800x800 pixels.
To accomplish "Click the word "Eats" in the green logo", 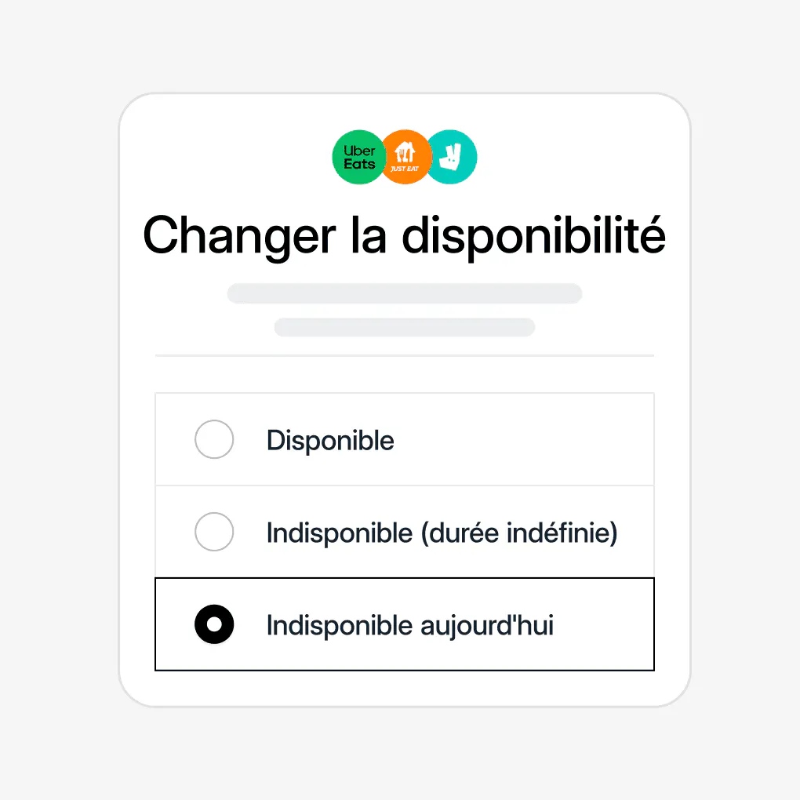I will [359, 164].
